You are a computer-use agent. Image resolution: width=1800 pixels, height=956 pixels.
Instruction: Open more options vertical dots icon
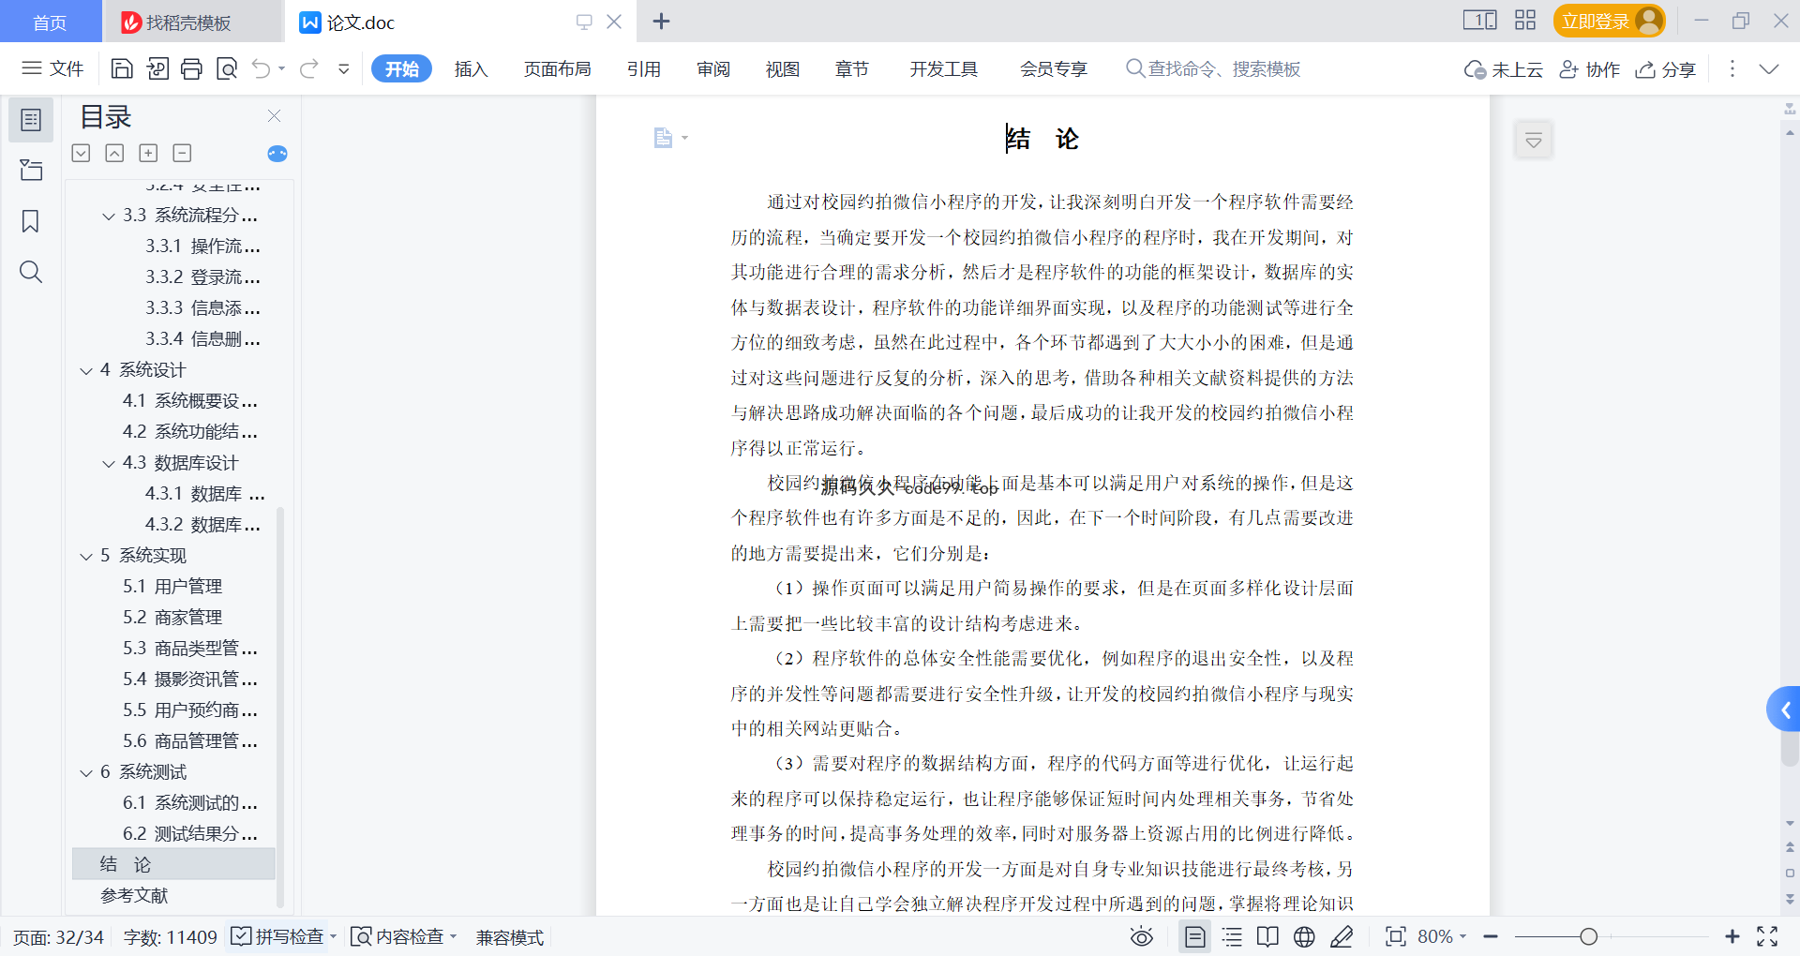coord(1732,68)
